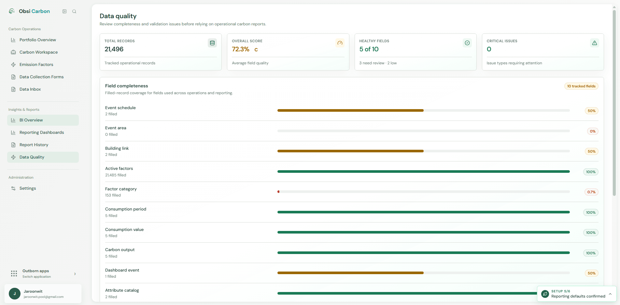The image size is (620, 305).
Task: Click the Portfolio Overview chart icon
Action: (x=13, y=40)
